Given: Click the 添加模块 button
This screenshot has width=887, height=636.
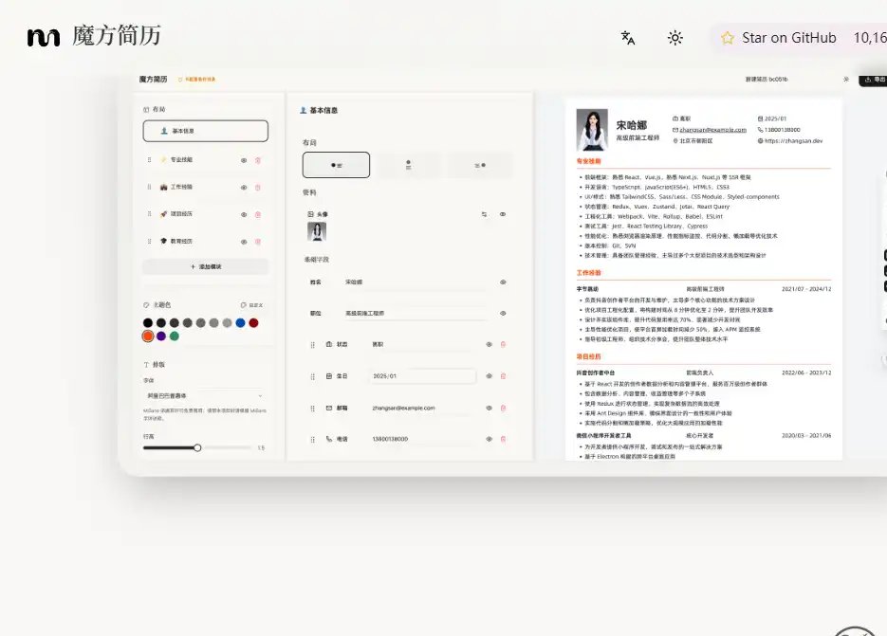Looking at the screenshot, I should pyautogui.click(x=205, y=266).
